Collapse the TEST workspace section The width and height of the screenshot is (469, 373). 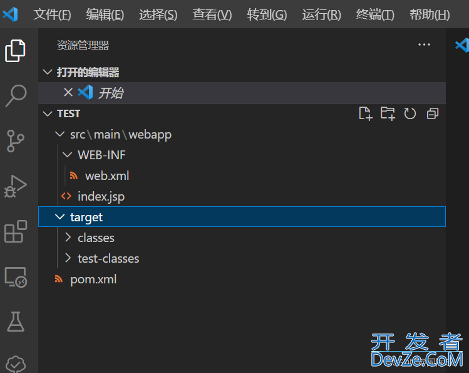tap(48, 113)
